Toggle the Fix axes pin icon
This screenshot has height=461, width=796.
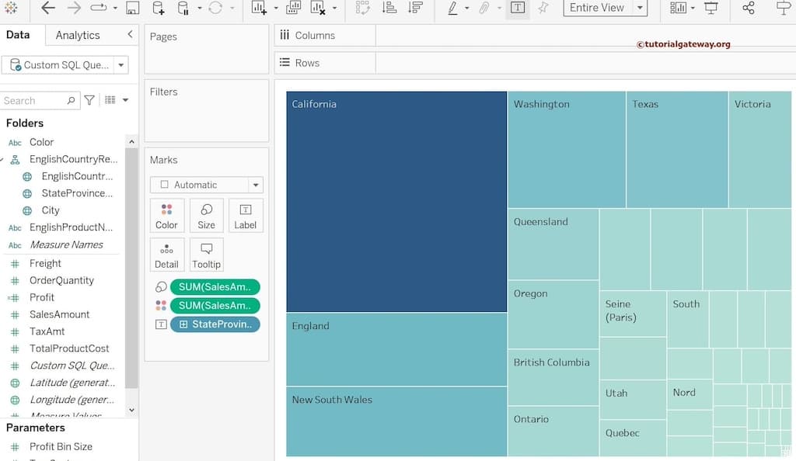point(543,8)
